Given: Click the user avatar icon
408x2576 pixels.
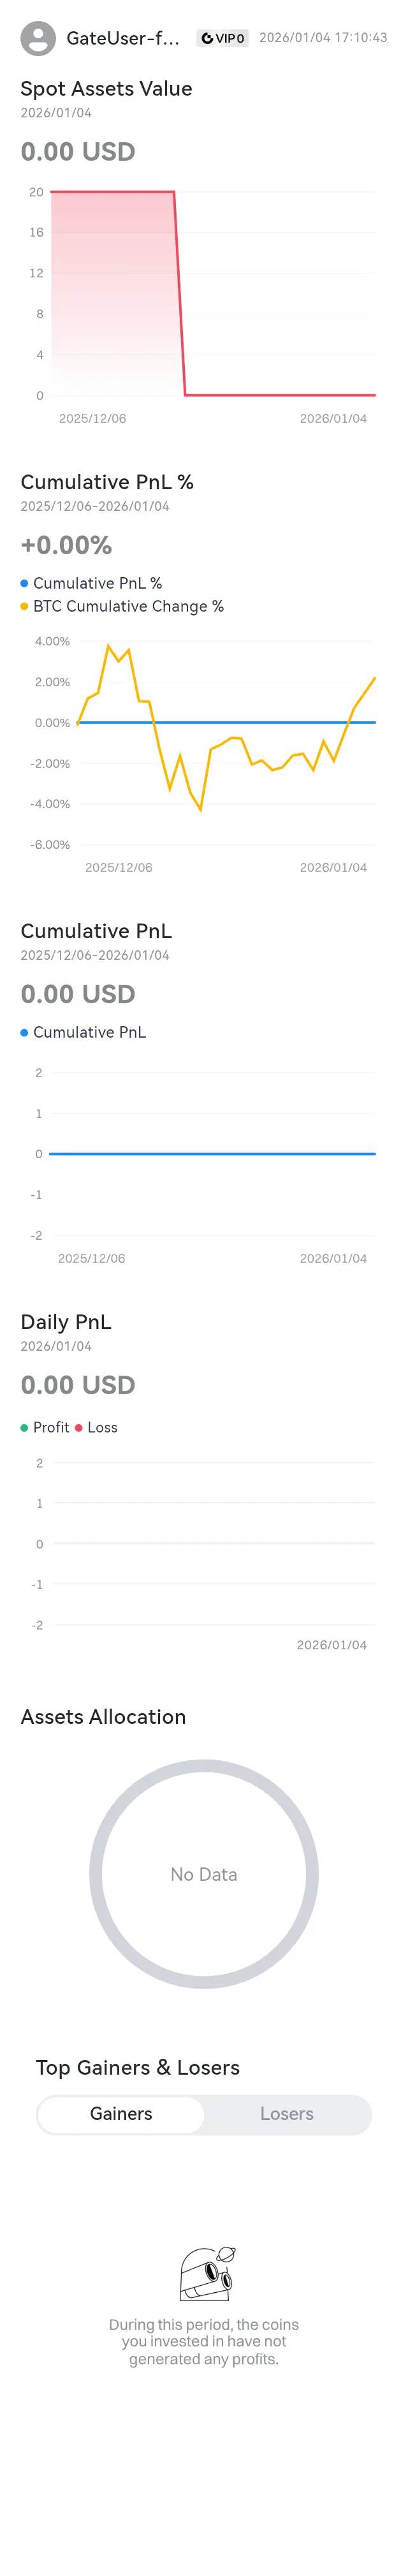Looking at the screenshot, I should tap(38, 38).
